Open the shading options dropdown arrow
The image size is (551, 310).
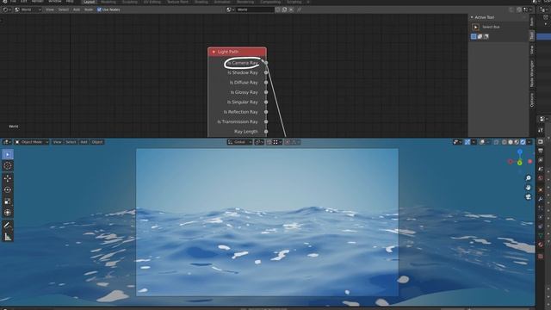(529, 142)
